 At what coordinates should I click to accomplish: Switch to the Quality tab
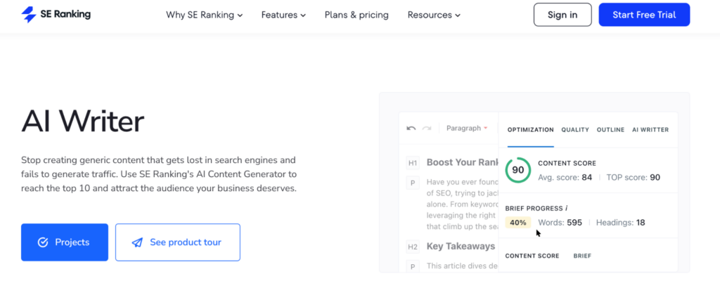pos(575,130)
